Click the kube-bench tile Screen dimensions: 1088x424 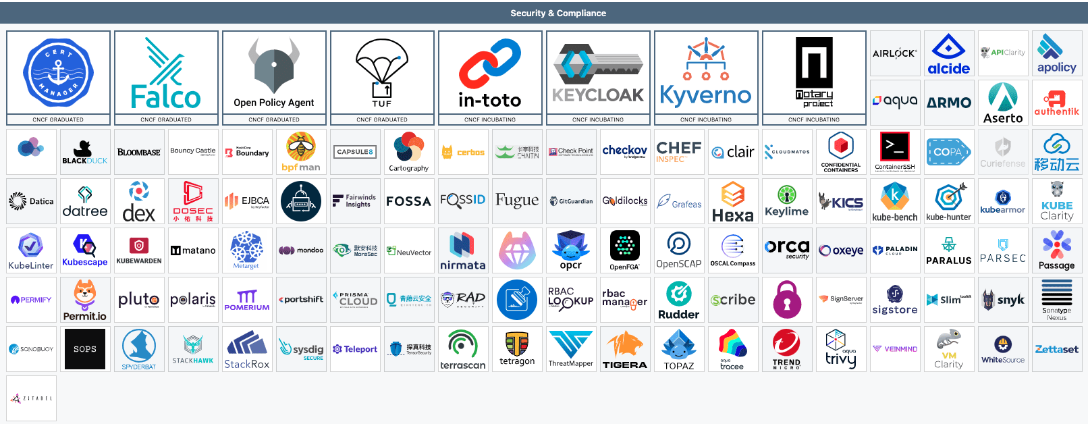click(895, 201)
